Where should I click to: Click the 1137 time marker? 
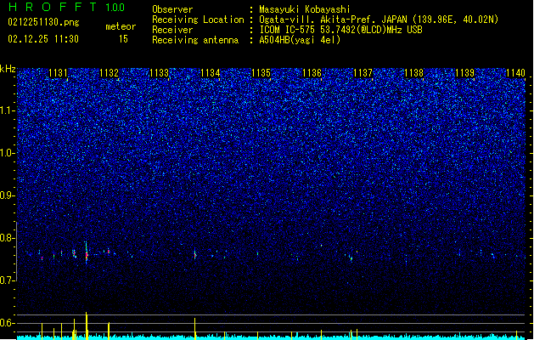(x=363, y=72)
